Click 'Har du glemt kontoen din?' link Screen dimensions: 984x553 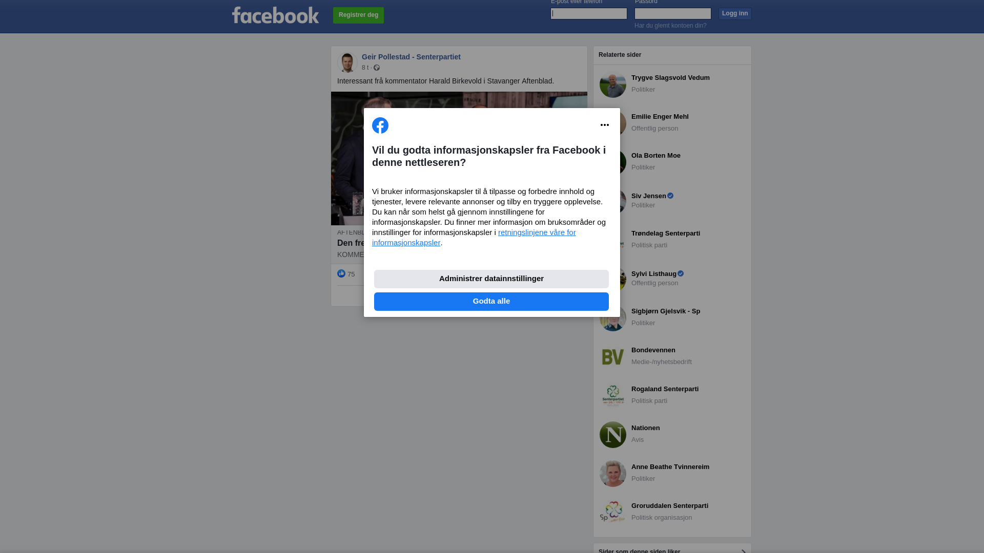[670, 26]
